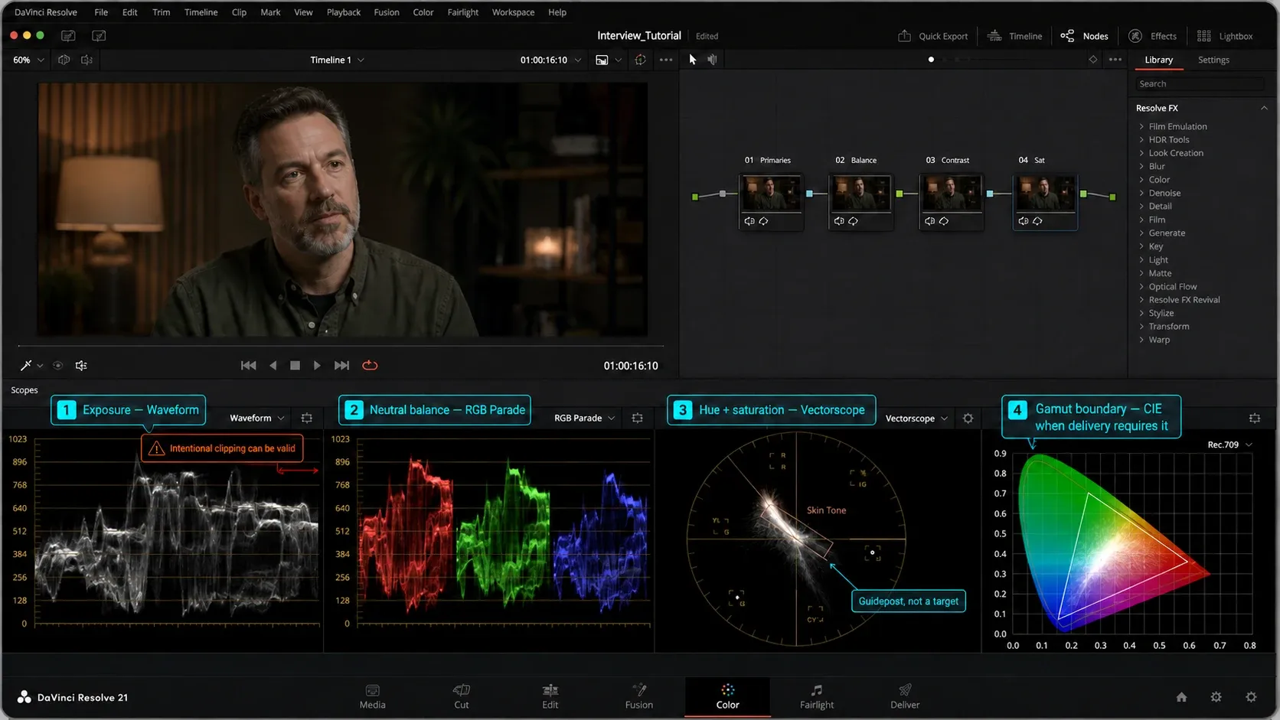Toggle the Nodes panel button

[x=1084, y=36]
